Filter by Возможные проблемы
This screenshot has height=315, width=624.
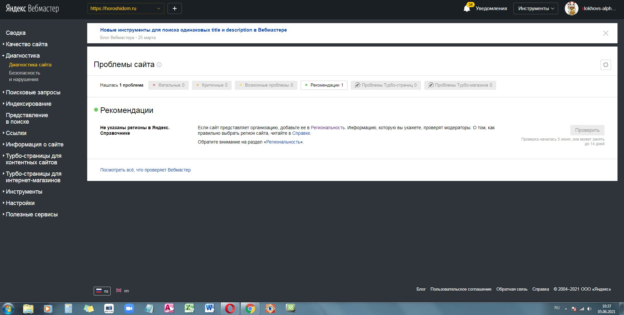tap(266, 85)
